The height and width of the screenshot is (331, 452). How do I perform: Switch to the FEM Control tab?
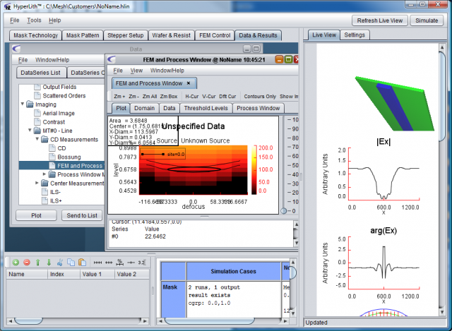pyautogui.click(x=215, y=35)
